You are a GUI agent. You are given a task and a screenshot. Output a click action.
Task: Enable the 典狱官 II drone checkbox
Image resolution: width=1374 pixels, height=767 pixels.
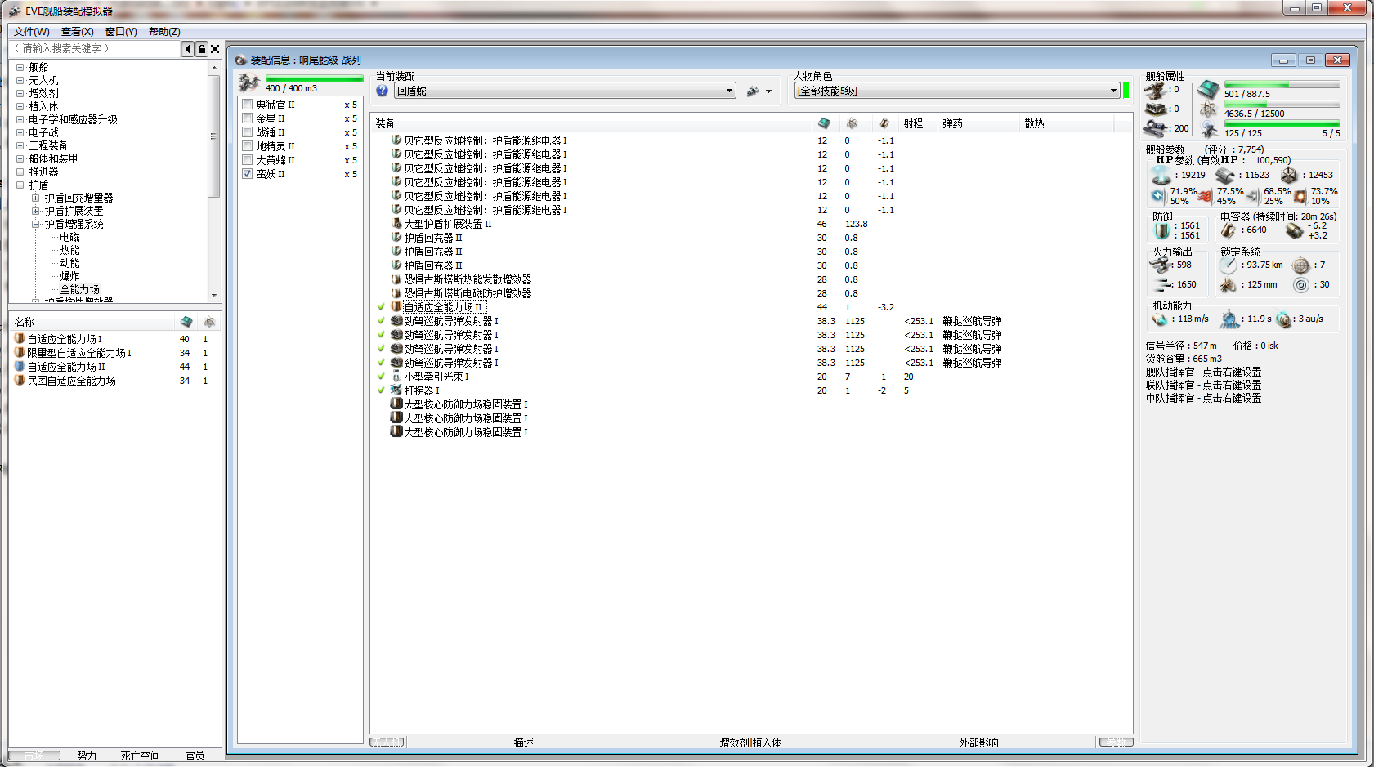tap(247, 105)
